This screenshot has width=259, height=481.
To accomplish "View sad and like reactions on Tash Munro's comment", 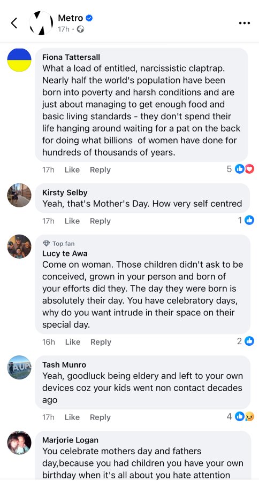I will 241,416.
